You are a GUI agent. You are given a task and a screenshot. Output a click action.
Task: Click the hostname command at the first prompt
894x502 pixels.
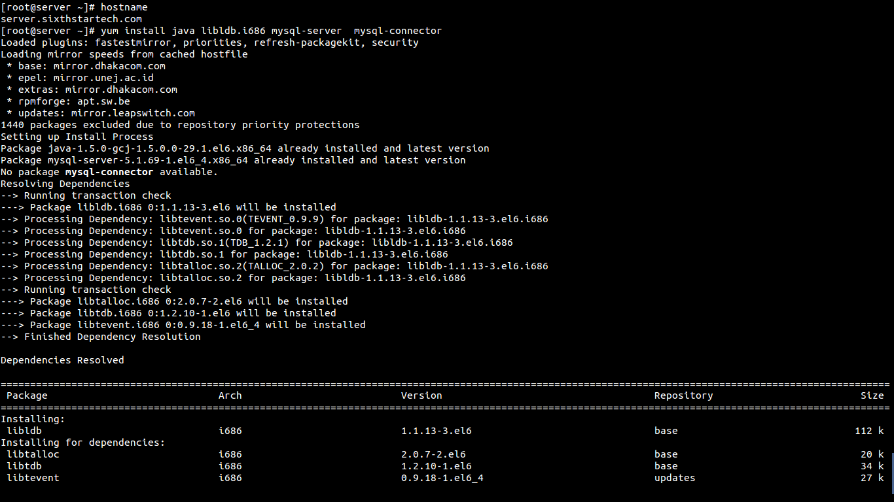(x=124, y=7)
